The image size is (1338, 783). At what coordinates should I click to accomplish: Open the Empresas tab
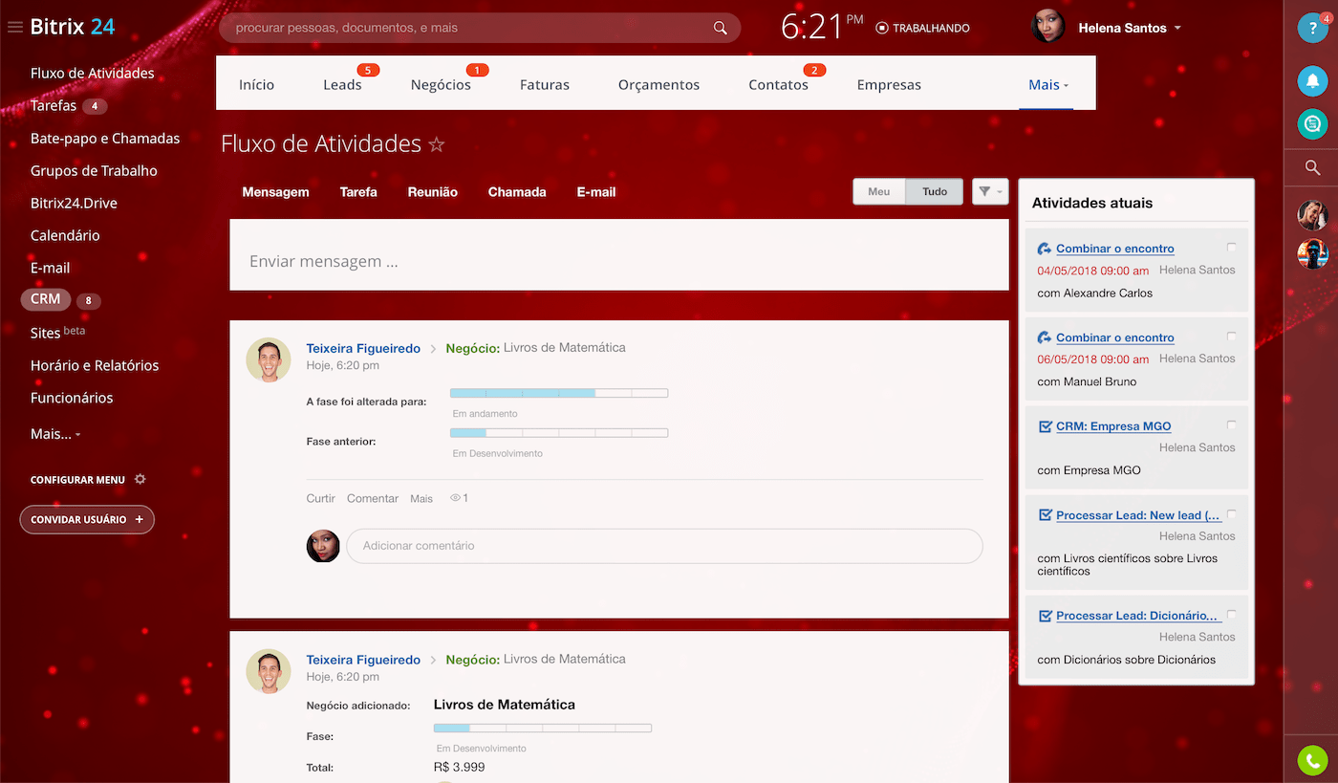(x=889, y=84)
